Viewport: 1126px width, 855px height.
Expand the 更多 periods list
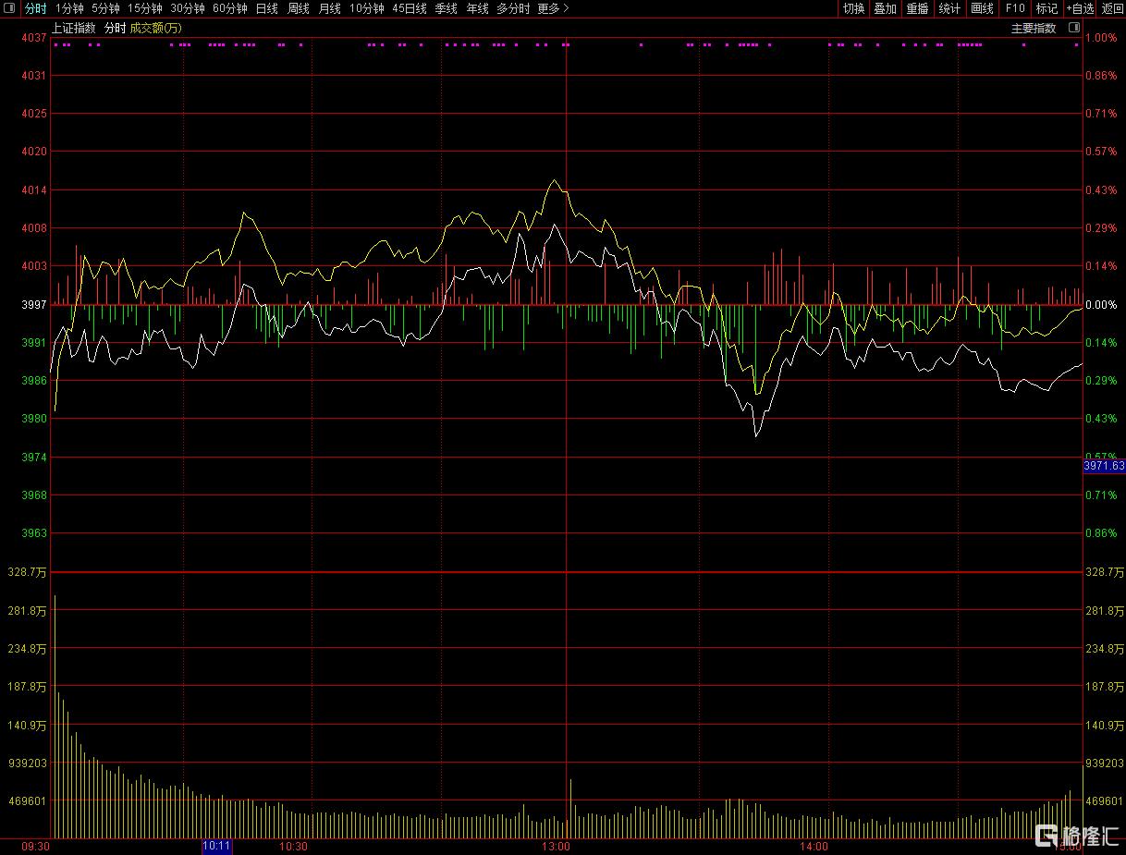click(553, 8)
